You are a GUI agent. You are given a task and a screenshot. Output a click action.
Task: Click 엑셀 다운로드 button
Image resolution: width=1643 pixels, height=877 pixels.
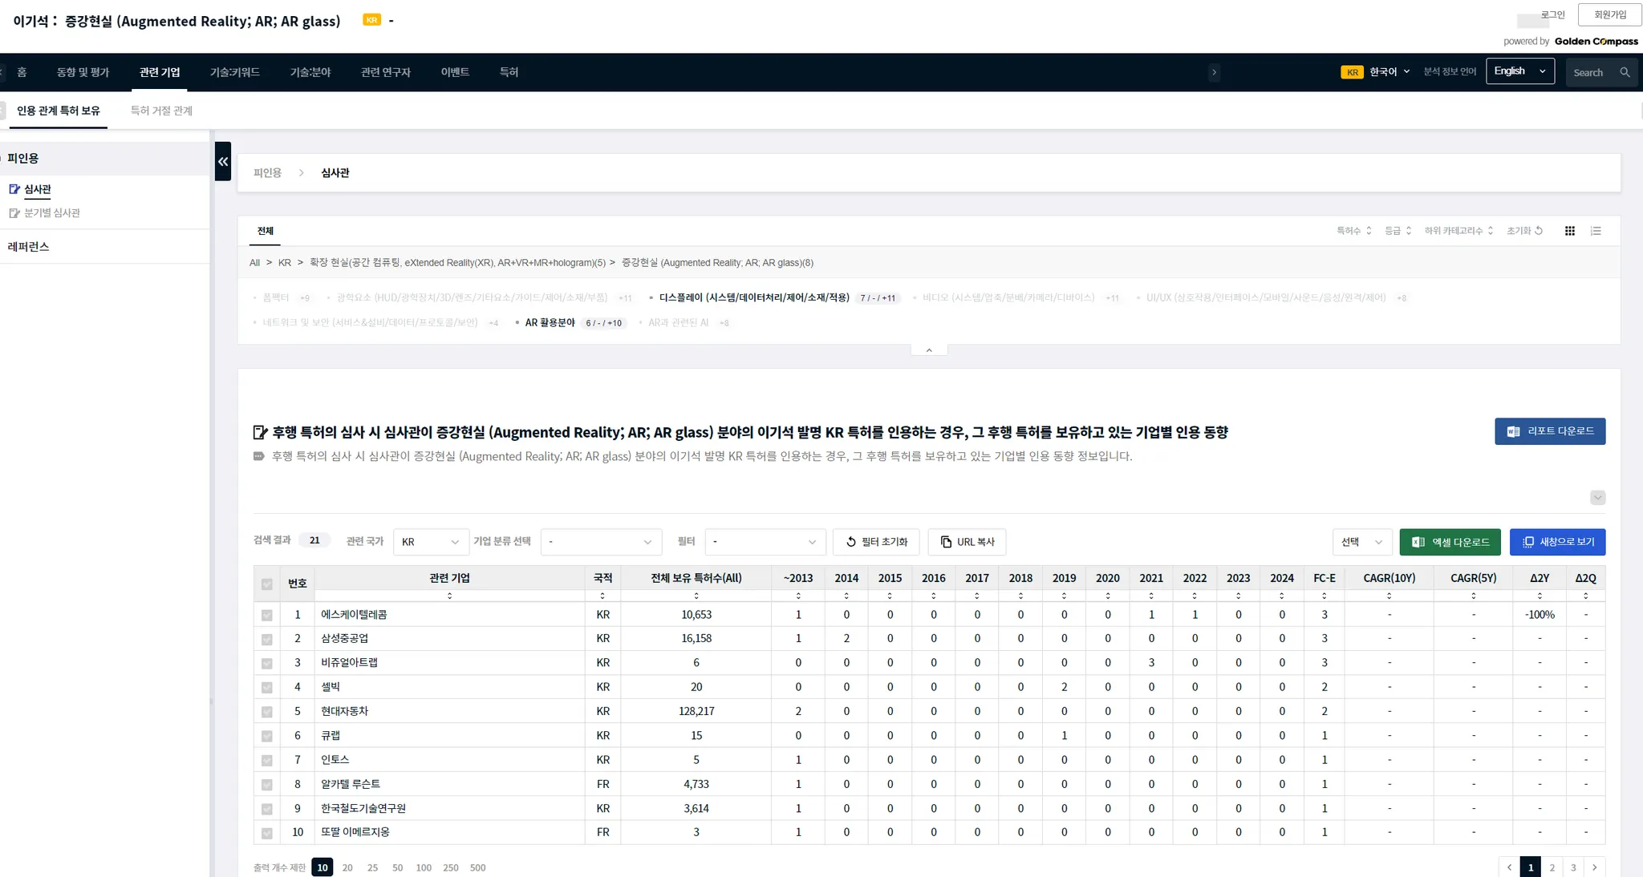(1450, 542)
